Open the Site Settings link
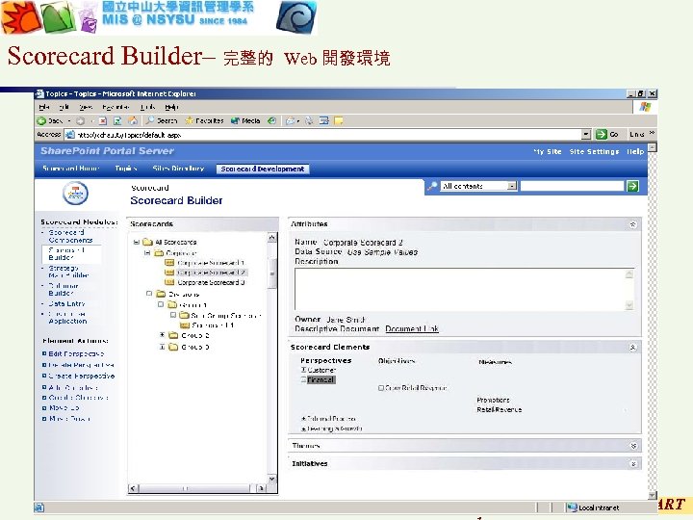This screenshot has height=520, width=693. (x=594, y=152)
